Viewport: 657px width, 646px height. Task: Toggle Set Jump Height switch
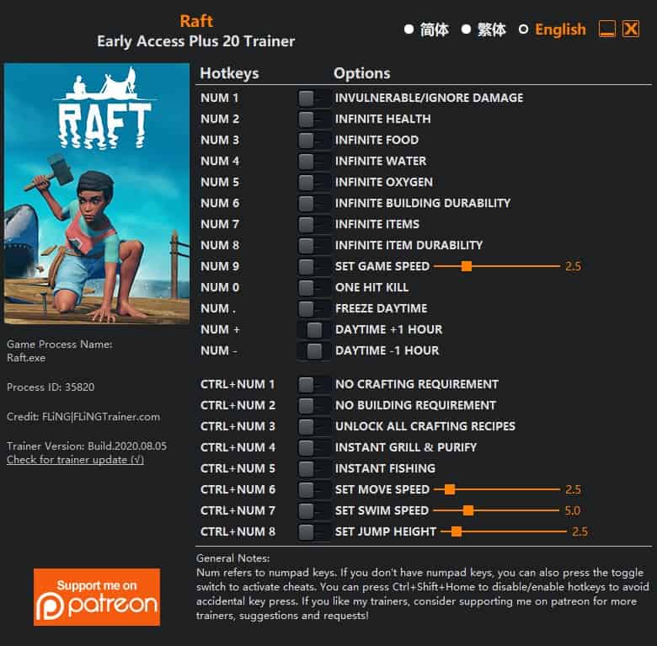coord(314,532)
